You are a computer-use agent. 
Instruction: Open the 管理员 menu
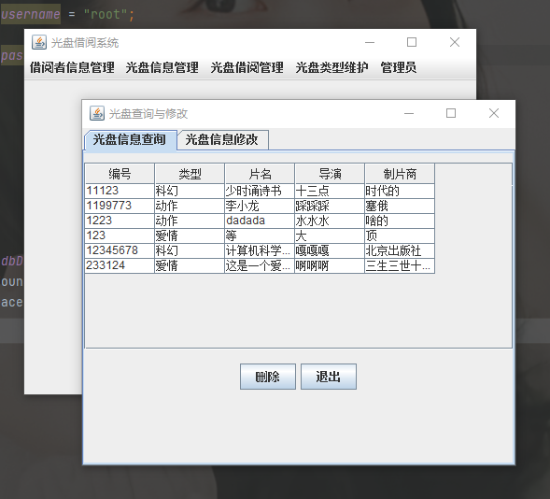coord(399,67)
